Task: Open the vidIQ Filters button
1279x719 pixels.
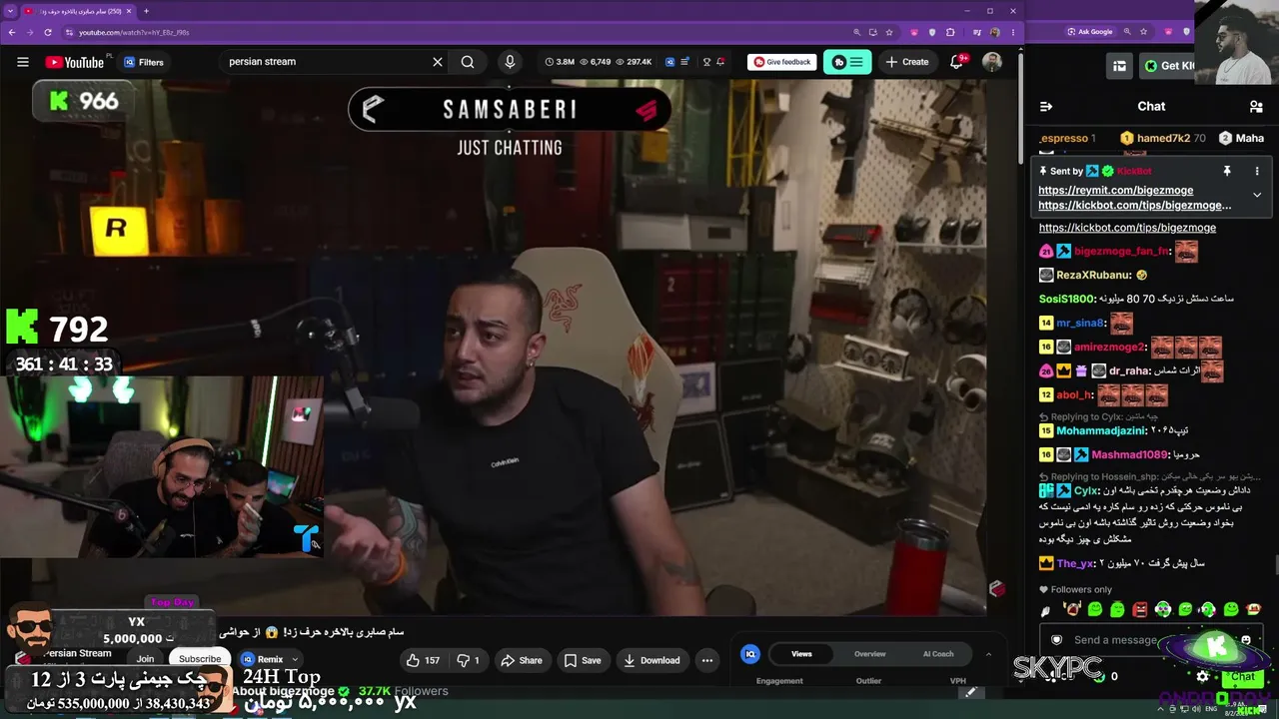Action: (144, 62)
